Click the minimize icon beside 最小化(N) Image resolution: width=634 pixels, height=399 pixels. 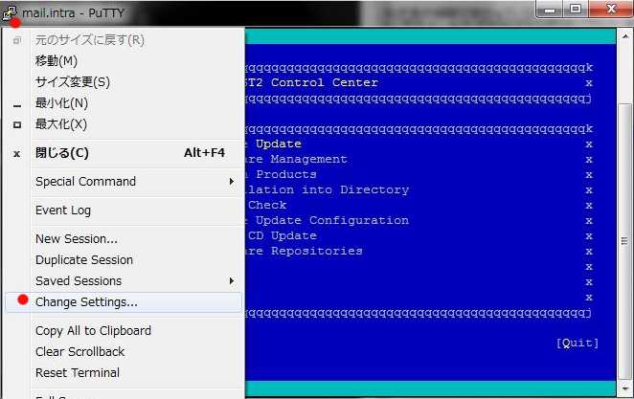(17, 106)
